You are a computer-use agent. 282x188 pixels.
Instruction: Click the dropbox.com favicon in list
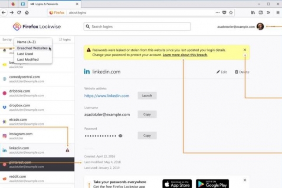pos(4,107)
